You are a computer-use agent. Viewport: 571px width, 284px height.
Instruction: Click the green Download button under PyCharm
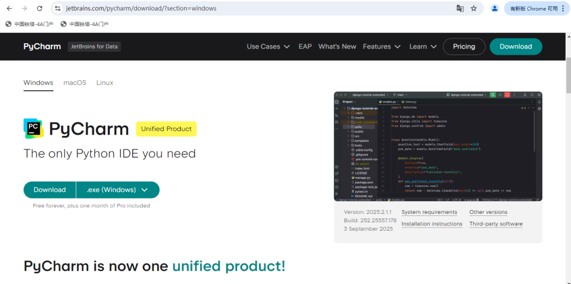tap(50, 190)
